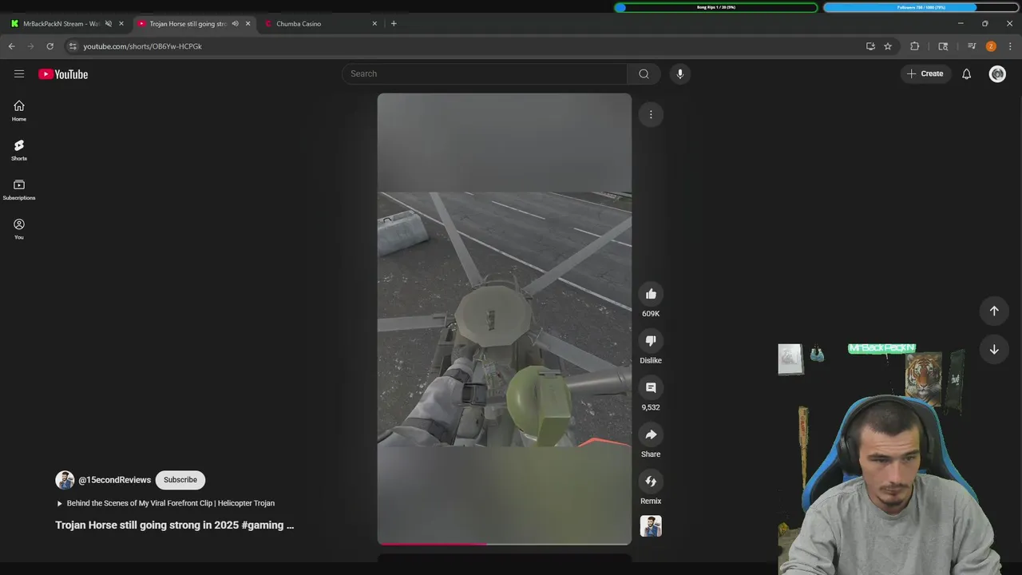This screenshot has height=575, width=1022.
Task: Open the Trojan Horse Short title description
Action: 175,525
